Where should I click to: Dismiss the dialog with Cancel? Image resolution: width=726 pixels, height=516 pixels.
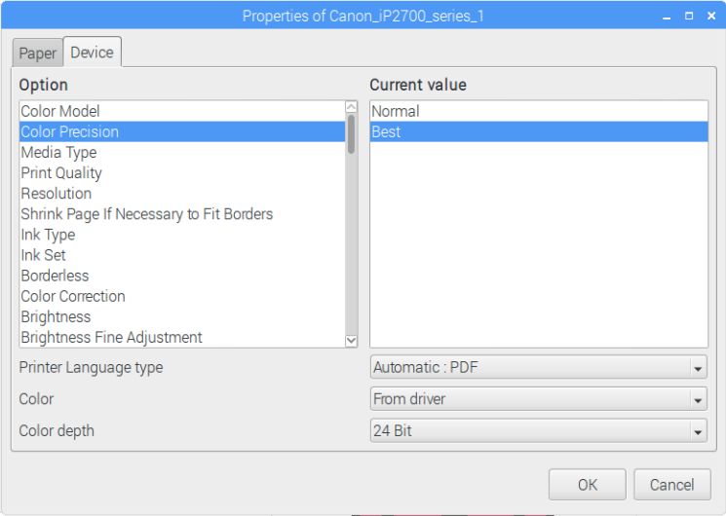(x=671, y=485)
